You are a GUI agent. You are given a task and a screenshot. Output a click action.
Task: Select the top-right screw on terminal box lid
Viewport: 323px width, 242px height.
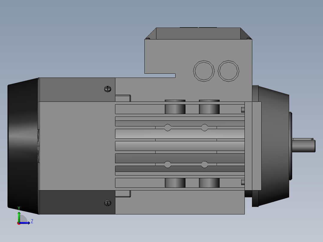click(x=249, y=38)
